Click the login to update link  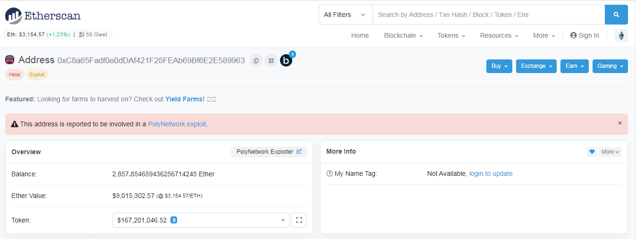pyautogui.click(x=491, y=173)
